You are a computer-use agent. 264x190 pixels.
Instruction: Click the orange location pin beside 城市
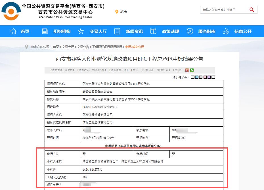tap(117, 12)
